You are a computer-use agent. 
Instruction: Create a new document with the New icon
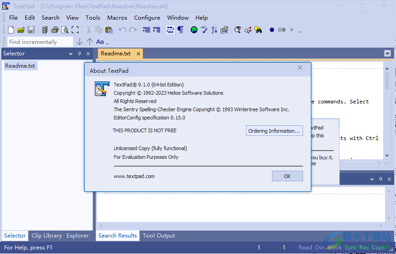click(x=11, y=30)
